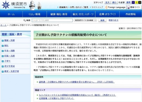Open 定期接種（子宮頸がん予防ワクチン） link

57,98
